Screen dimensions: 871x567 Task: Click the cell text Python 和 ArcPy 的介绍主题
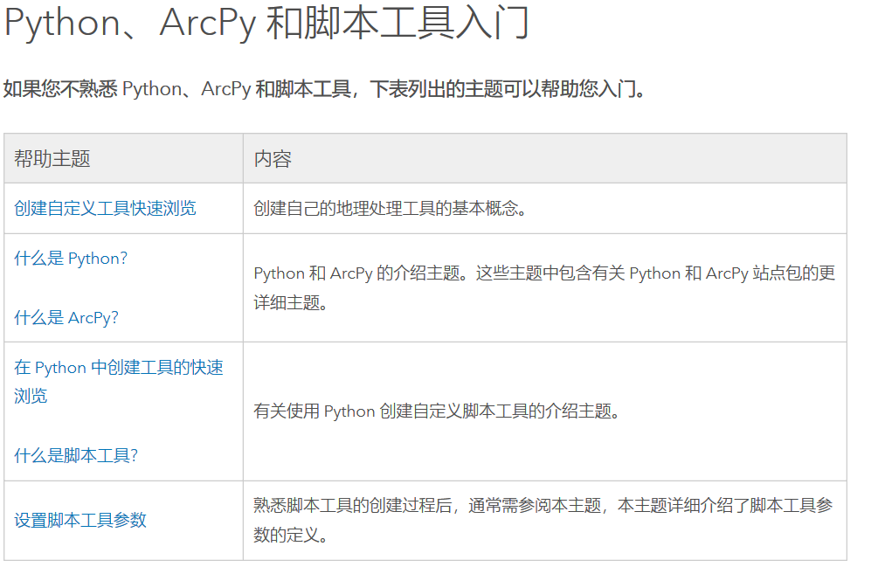544,287
